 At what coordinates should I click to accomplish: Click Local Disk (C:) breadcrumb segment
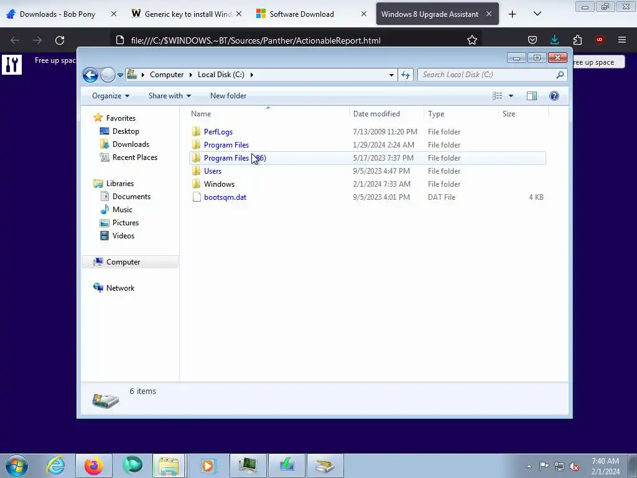(221, 75)
